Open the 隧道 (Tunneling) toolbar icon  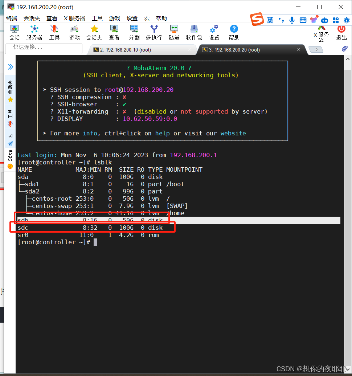[x=174, y=32]
